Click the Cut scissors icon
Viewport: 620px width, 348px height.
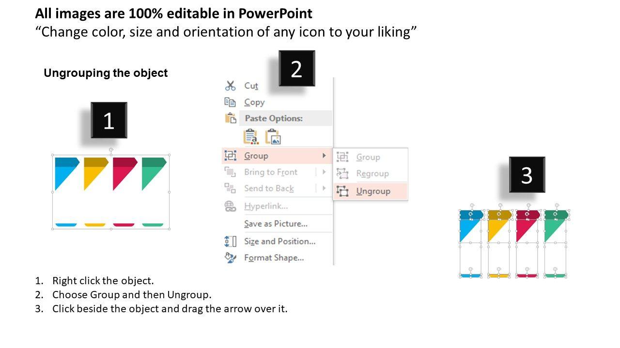(x=230, y=86)
